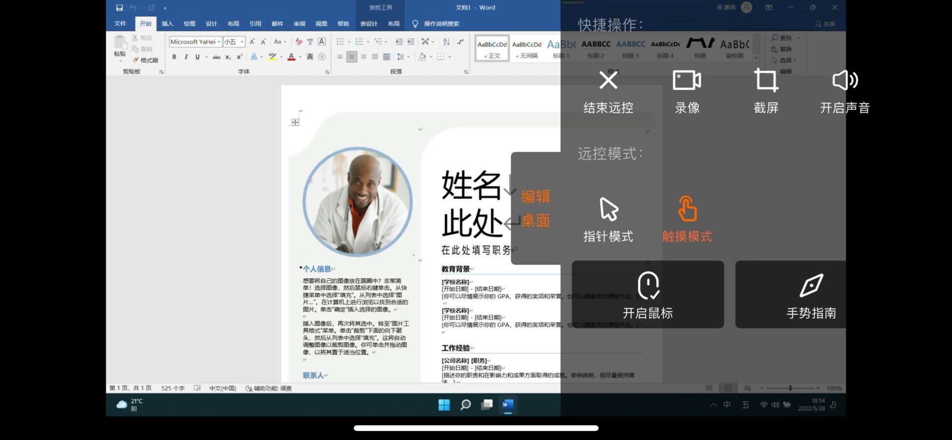Select the 无间隔 no spacing style

[x=527, y=48]
